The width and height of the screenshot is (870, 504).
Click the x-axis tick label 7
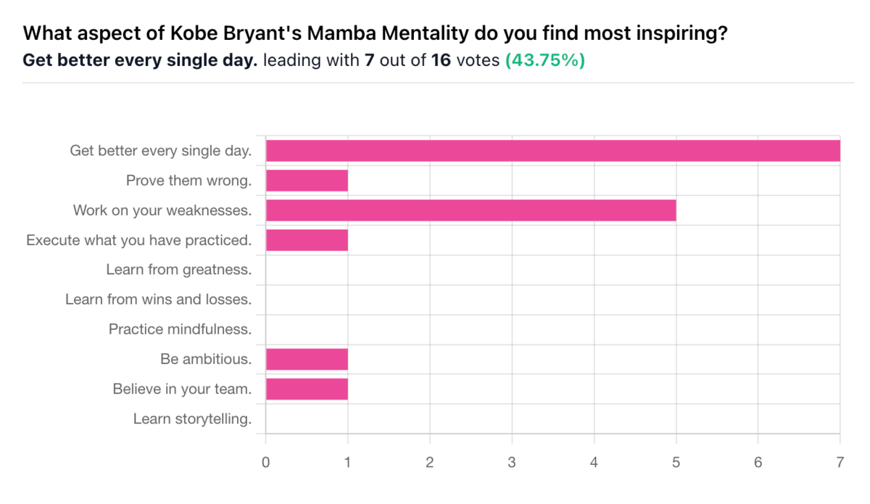(840, 463)
